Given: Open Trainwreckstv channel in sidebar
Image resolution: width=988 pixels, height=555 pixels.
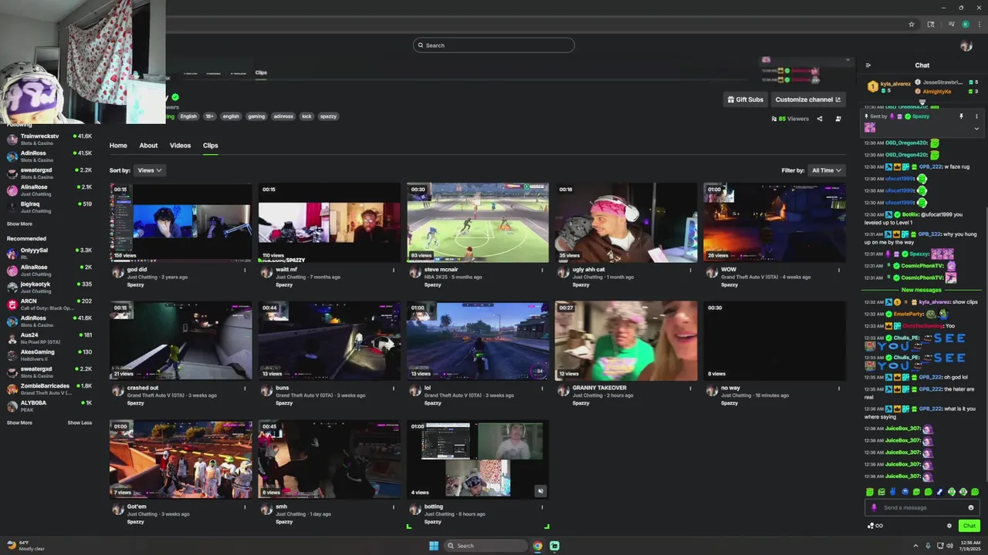Looking at the screenshot, I should [49, 140].
